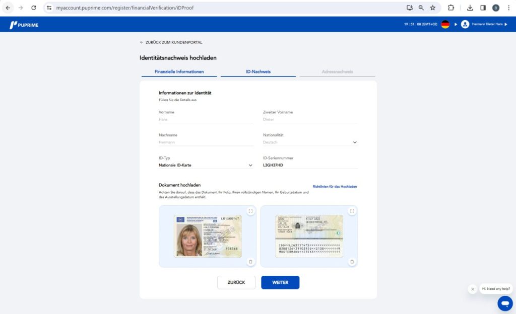
Task: Expand the Nationalität dropdown
Action: pyautogui.click(x=355, y=142)
